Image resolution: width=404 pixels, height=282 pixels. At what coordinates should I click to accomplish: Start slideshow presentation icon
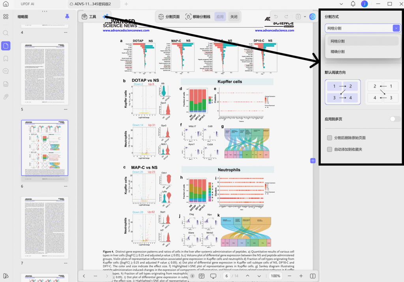(213, 276)
